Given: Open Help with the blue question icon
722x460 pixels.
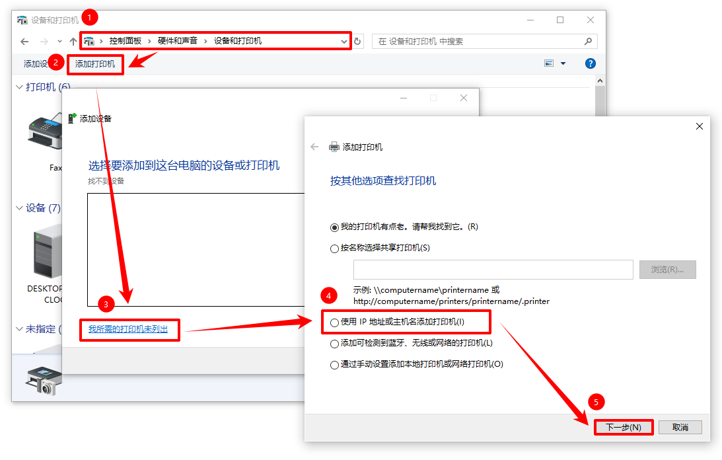Looking at the screenshot, I should click(x=591, y=63).
